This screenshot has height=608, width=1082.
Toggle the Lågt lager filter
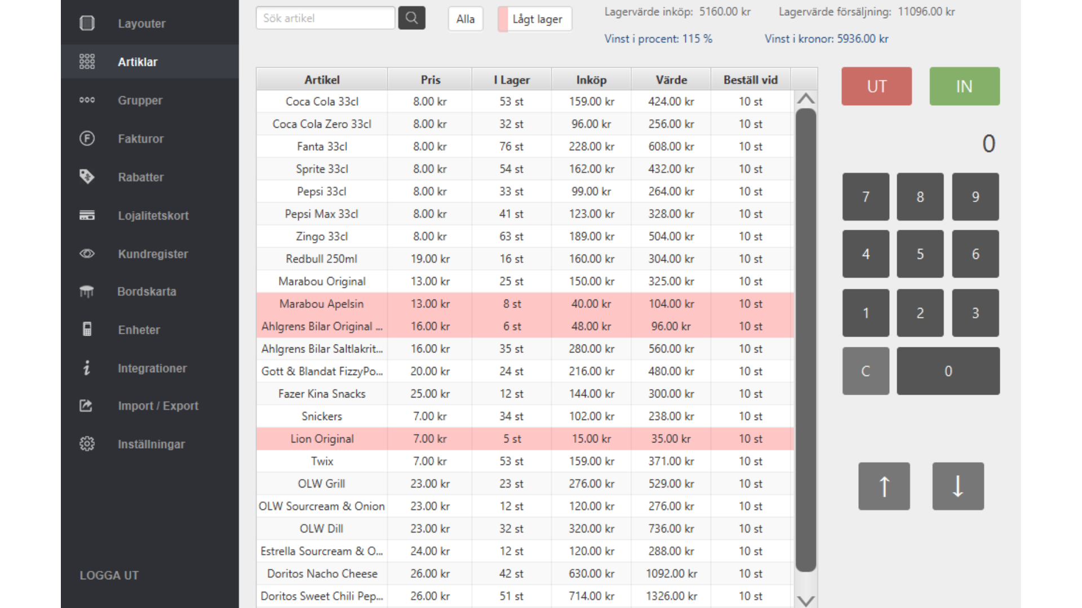[x=535, y=19]
